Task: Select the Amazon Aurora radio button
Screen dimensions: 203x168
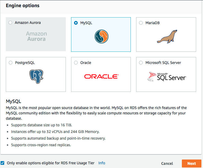Action: click(x=10, y=23)
